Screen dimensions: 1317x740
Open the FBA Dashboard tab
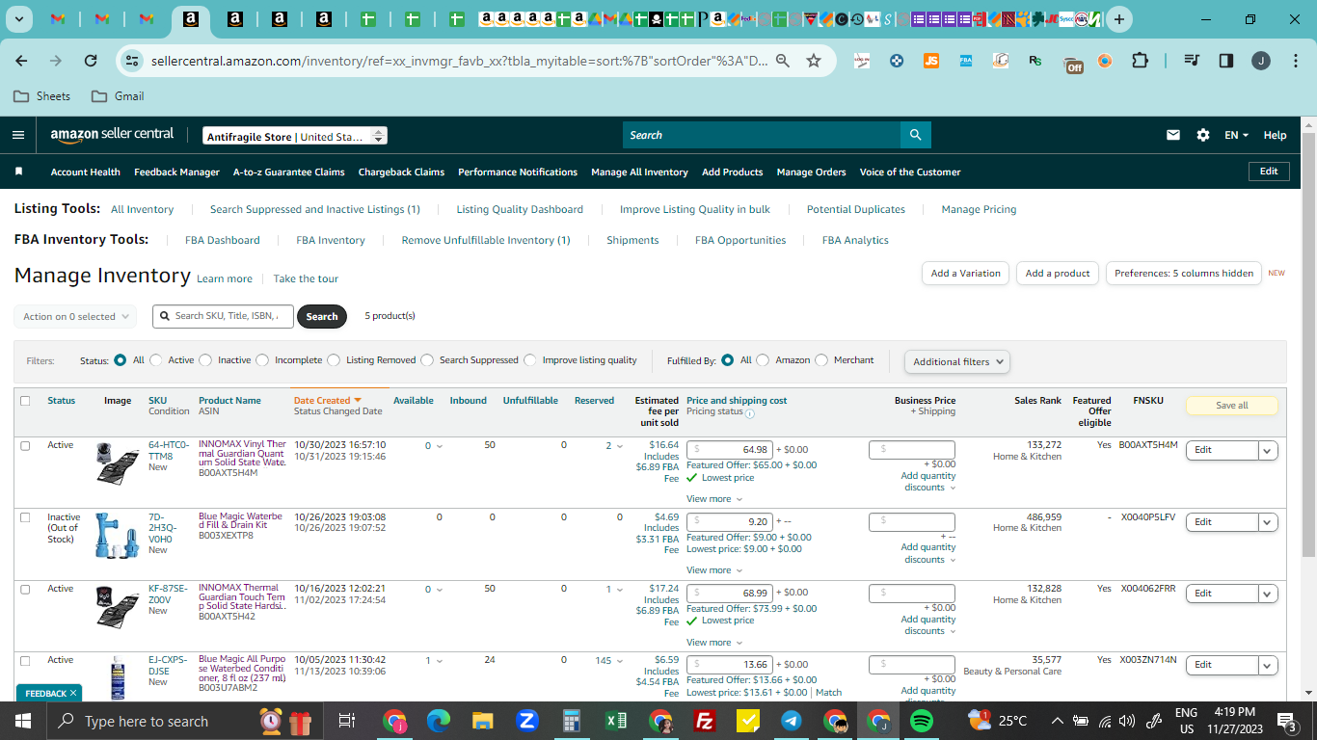[223, 240]
